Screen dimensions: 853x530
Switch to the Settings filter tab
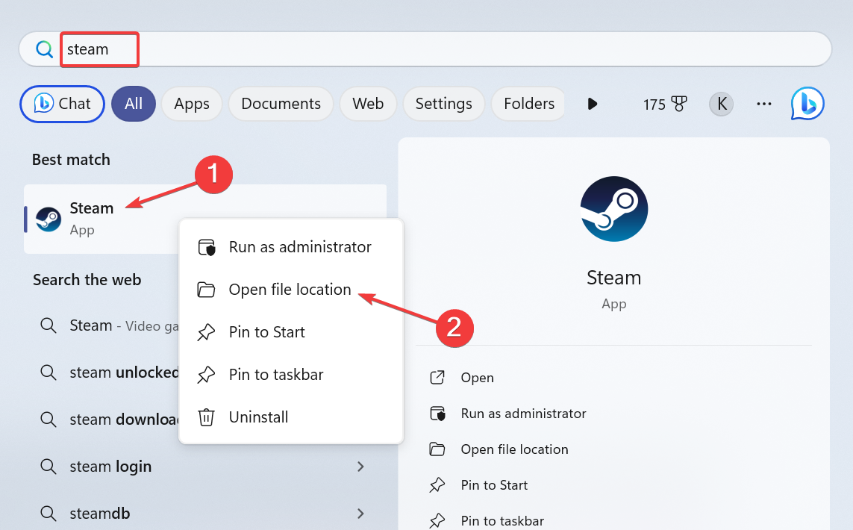pyautogui.click(x=443, y=104)
